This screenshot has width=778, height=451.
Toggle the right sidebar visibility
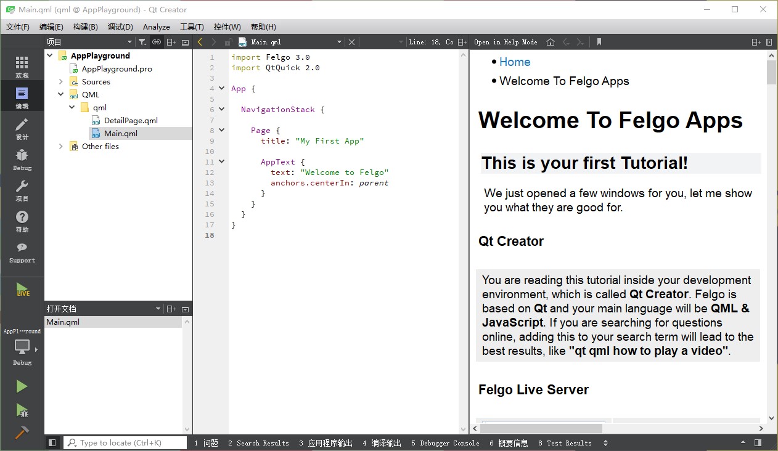(758, 442)
